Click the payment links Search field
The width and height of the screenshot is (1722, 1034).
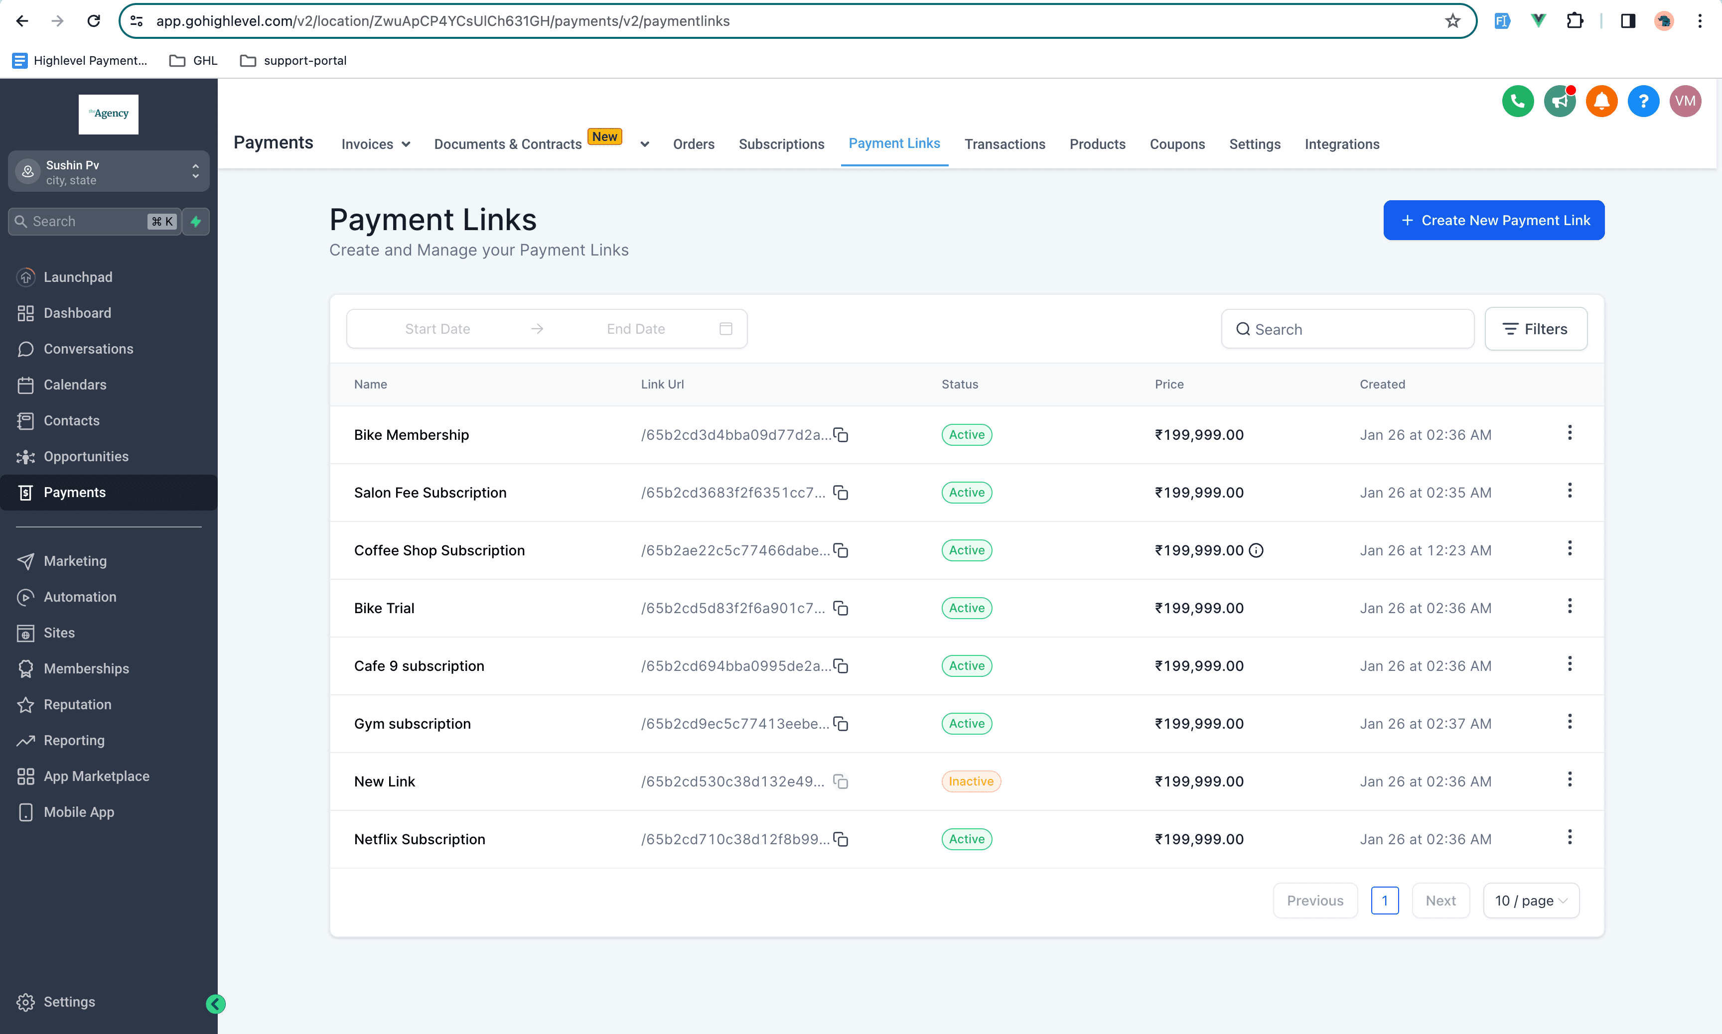(1347, 329)
